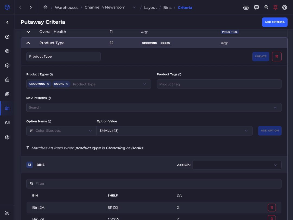Go to Layout breadcrumb

point(150,8)
